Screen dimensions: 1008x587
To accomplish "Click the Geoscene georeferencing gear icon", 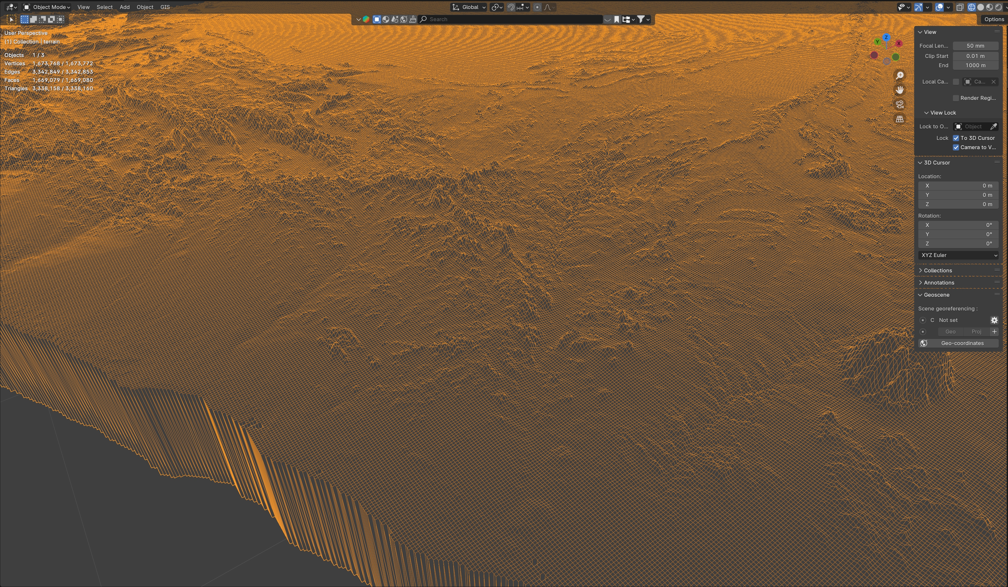I will tap(994, 320).
